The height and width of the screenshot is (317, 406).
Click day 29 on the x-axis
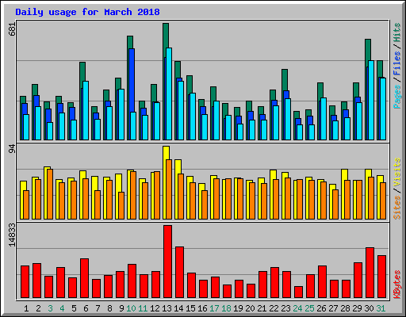tap(357, 308)
